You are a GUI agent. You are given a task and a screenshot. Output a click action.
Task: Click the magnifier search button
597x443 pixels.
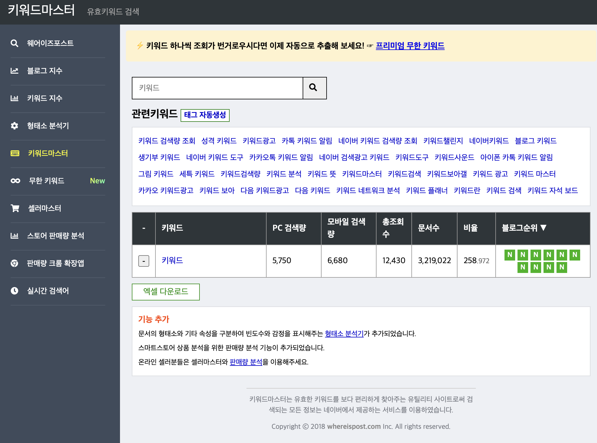[x=314, y=88]
